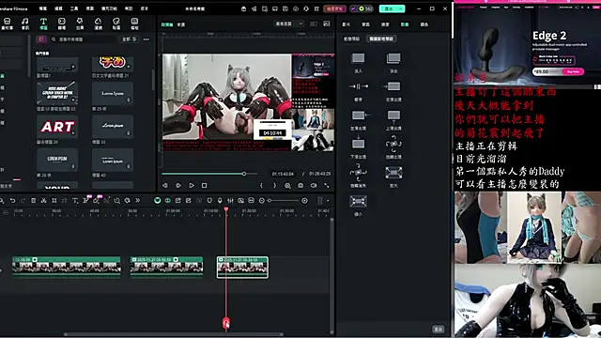
Task: Click timeline zoom out minus button
Action: click(262, 200)
